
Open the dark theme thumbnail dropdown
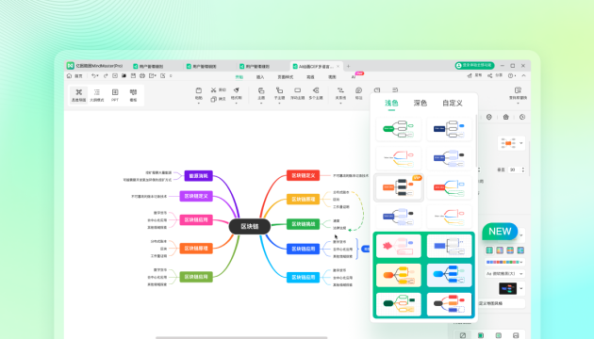(x=511, y=289)
